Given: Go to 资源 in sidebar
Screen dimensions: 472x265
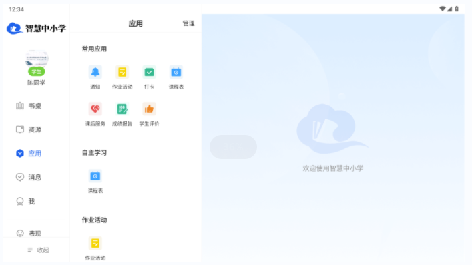Looking at the screenshot, I should pyautogui.click(x=29, y=130).
